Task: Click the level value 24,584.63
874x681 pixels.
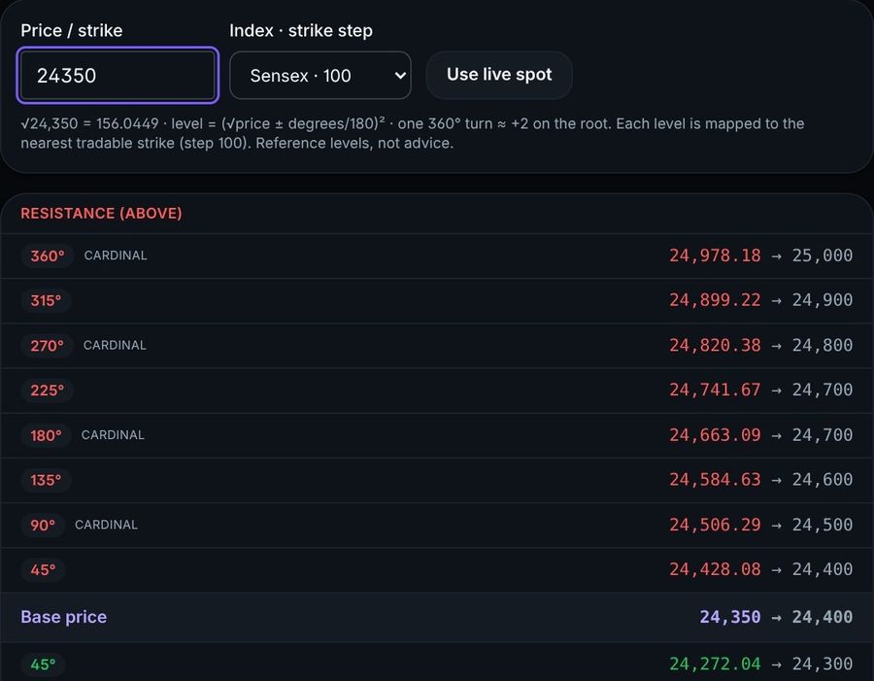Action: click(715, 480)
